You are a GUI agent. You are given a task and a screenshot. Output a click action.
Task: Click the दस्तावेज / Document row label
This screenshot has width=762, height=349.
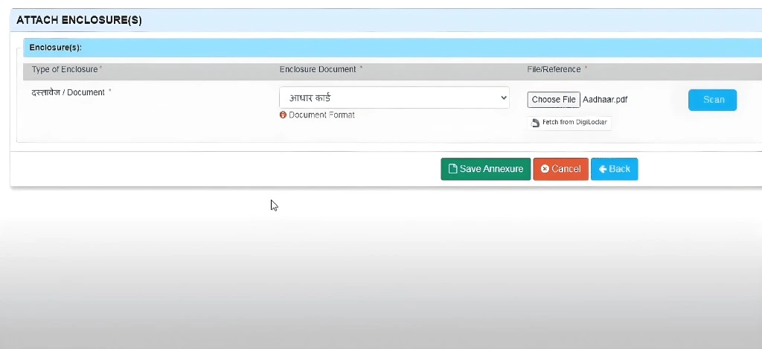(68, 93)
